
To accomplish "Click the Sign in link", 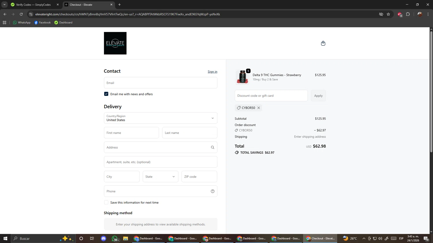I will coord(212,72).
